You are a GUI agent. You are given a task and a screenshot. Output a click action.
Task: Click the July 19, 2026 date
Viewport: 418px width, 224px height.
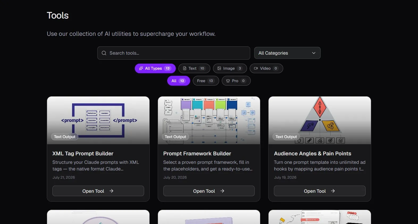[x=285, y=177]
